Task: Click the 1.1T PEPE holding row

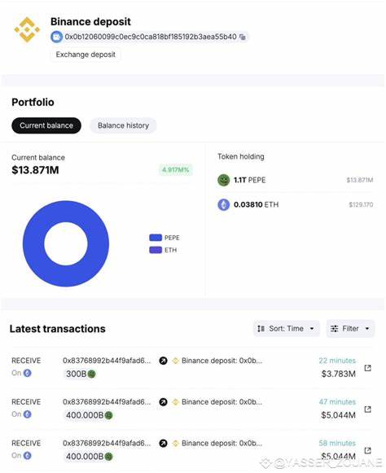Action: coord(295,180)
